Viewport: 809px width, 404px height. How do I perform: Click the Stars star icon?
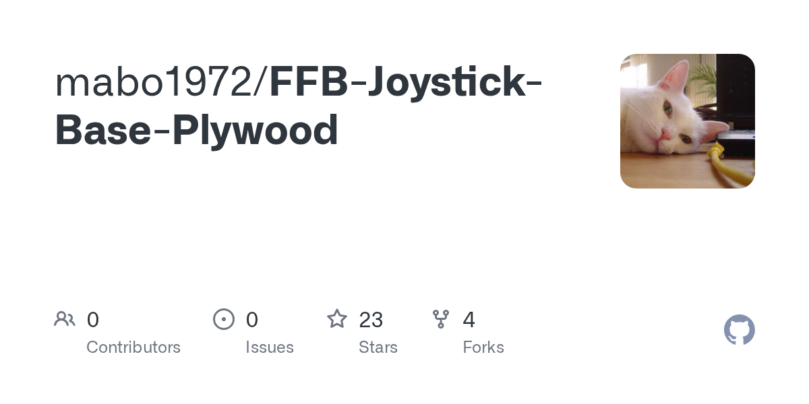pyautogui.click(x=336, y=318)
